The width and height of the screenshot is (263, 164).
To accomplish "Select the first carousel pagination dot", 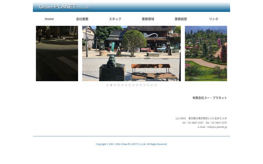I will pyautogui.click(x=107, y=85).
